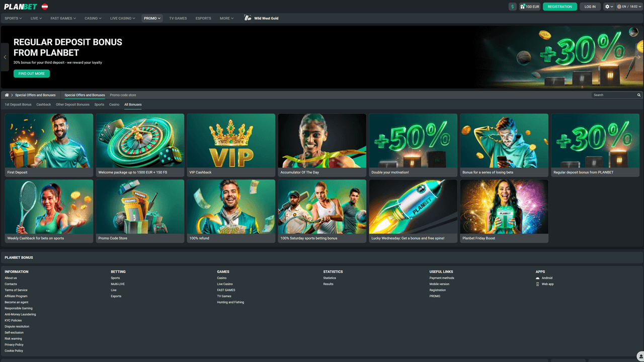This screenshot has height=362, width=644.
Task: Expand the CASINO menu
Action: tap(93, 18)
